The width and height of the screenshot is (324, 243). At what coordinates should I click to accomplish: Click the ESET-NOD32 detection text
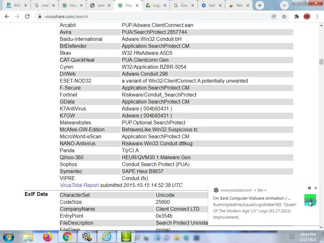tap(185, 81)
